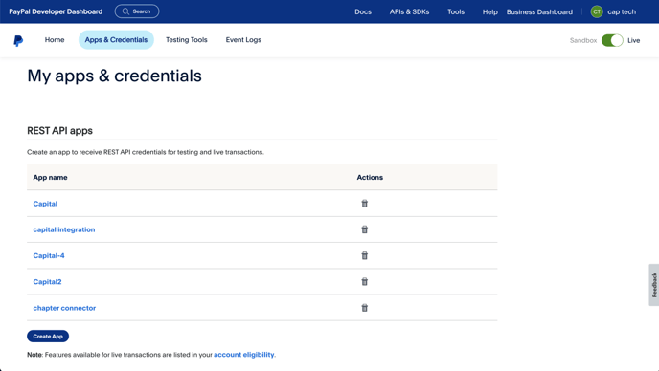The width and height of the screenshot is (659, 371).
Task: Open the Capital-4 app link
Action: tap(49, 255)
